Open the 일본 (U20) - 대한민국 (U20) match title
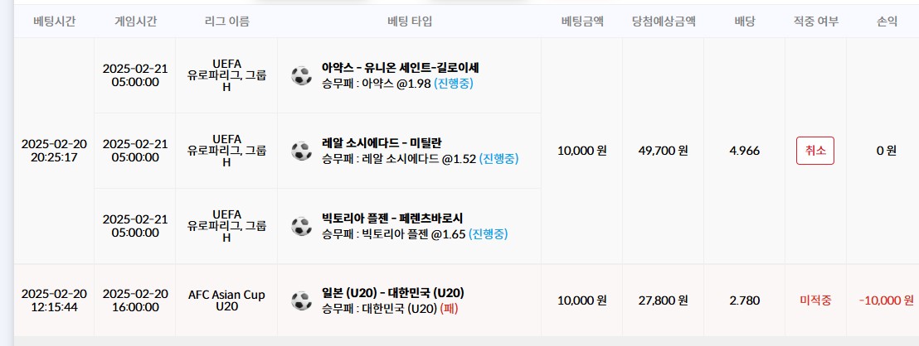The width and height of the screenshot is (919, 346). coord(392,293)
